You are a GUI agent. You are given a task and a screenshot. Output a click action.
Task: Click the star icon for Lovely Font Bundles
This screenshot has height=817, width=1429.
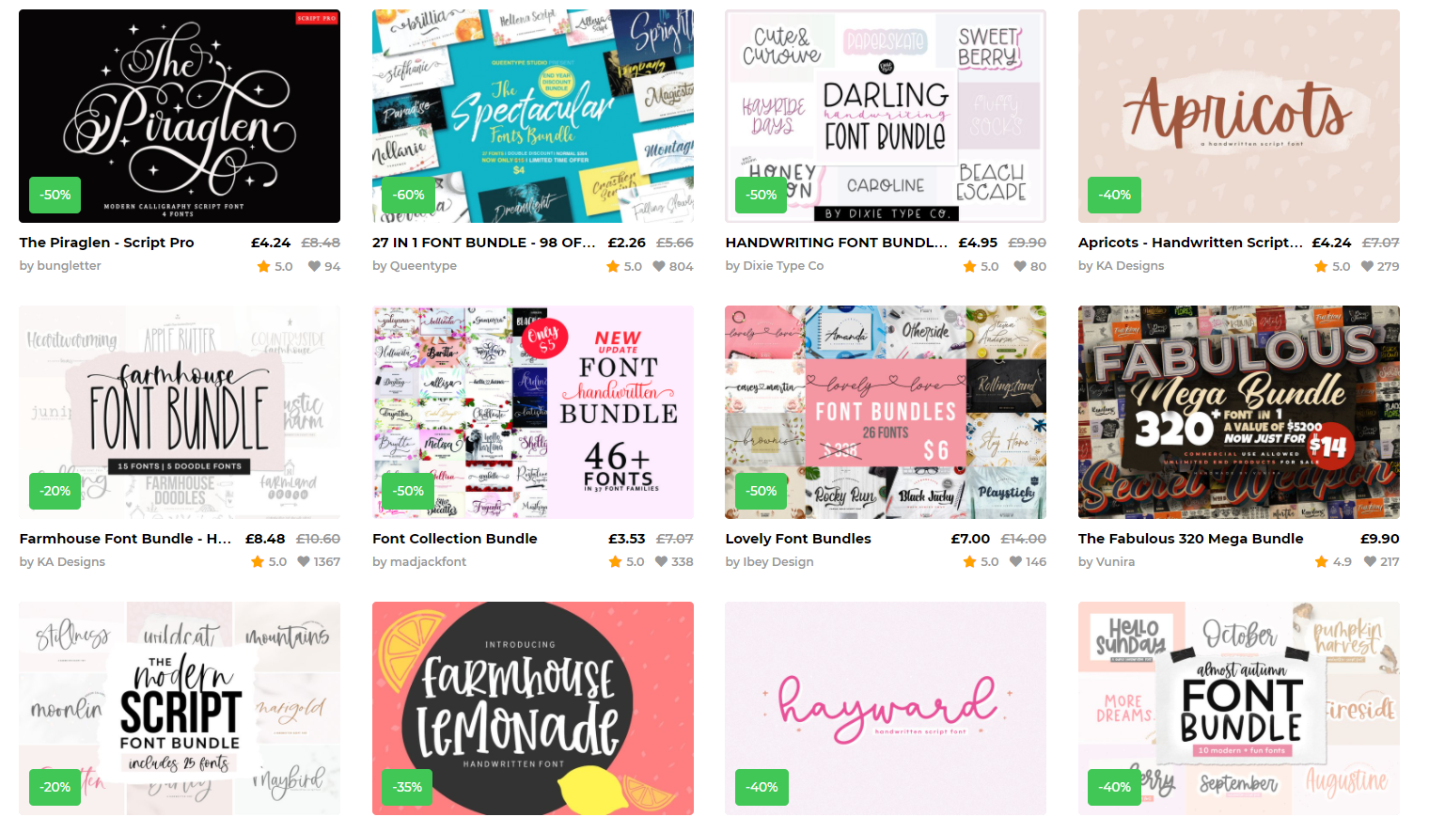[969, 561]
